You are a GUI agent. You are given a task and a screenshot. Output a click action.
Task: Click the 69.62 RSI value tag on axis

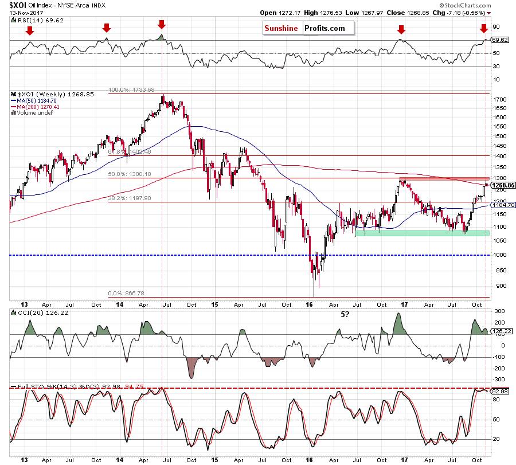[x=500, y=40]
